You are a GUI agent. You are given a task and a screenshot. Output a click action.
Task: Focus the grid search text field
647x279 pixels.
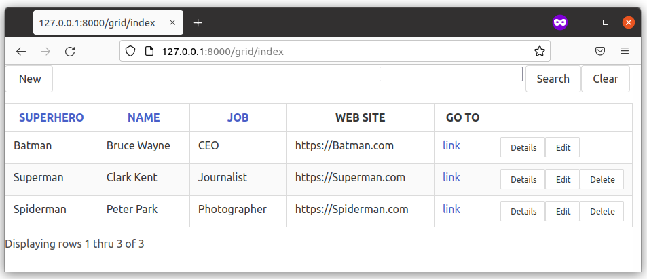pos(450,74)
